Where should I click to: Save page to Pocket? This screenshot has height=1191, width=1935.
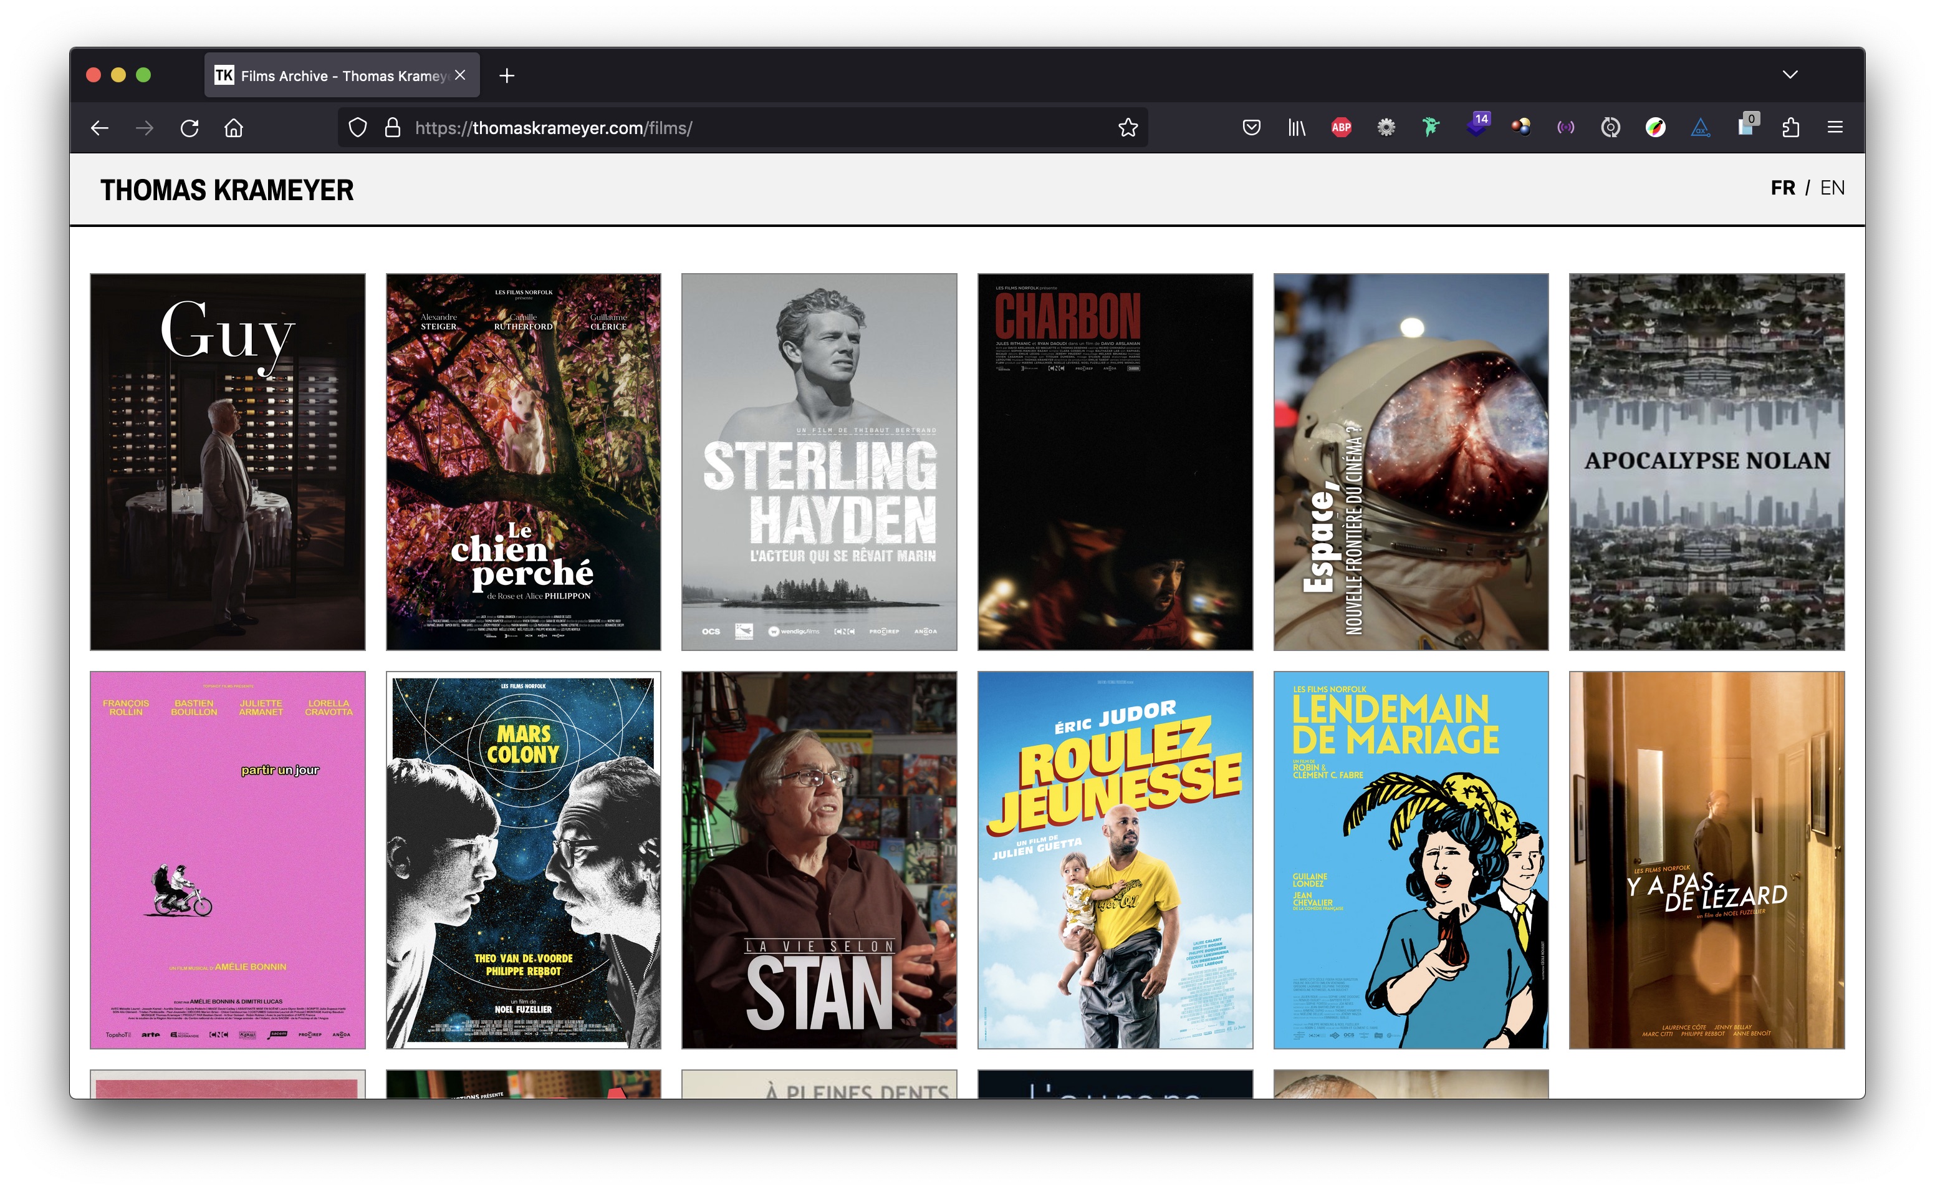[1251, 128]
